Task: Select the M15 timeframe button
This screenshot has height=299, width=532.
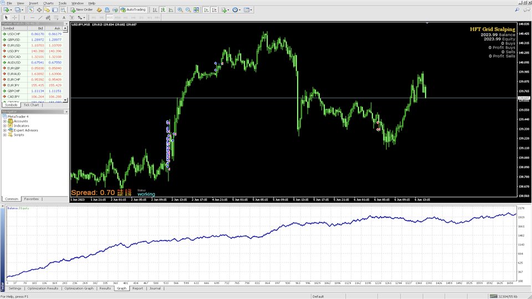Action: click(109, 18)
